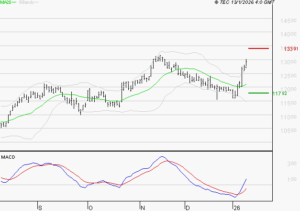The image size is (300, 211).
Task: Click the 300 level on the MACD scale
Action: 291,164
